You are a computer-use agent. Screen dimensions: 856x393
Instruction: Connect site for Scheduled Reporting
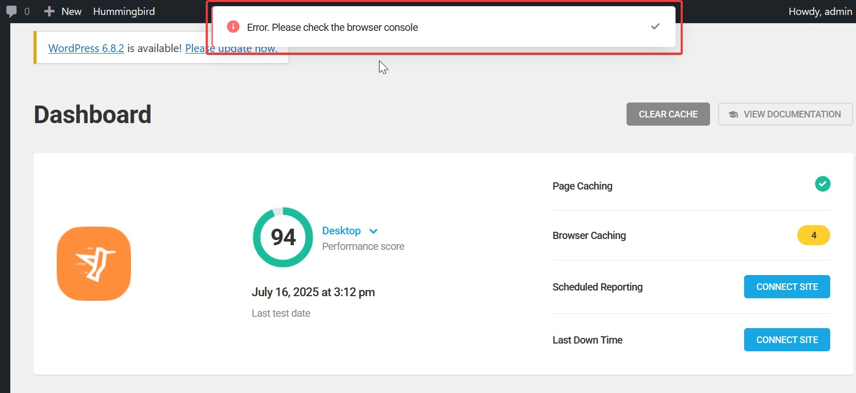[x=786, y=287]
